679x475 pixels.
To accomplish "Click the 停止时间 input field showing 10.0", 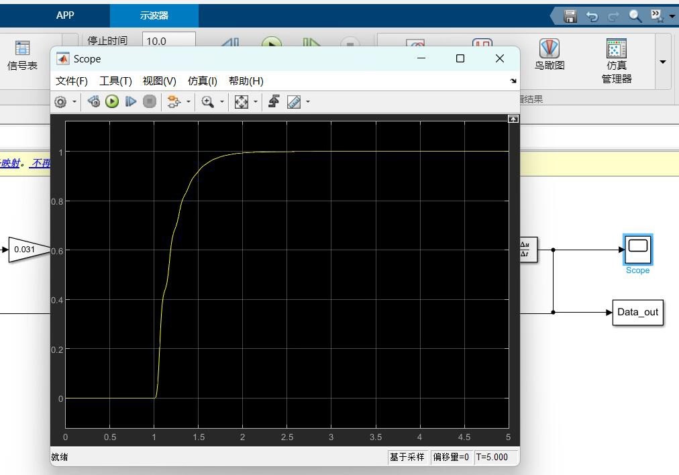I will coord(169,40).
